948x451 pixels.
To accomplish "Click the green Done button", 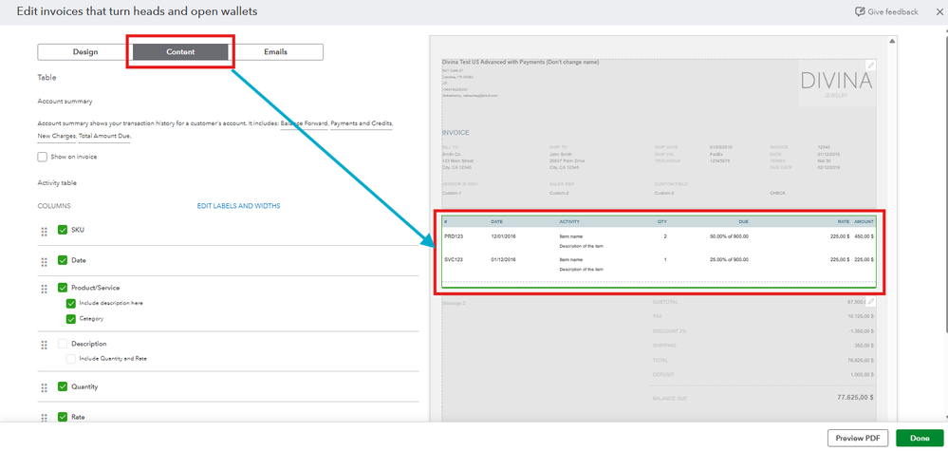I will coord(919,438).
